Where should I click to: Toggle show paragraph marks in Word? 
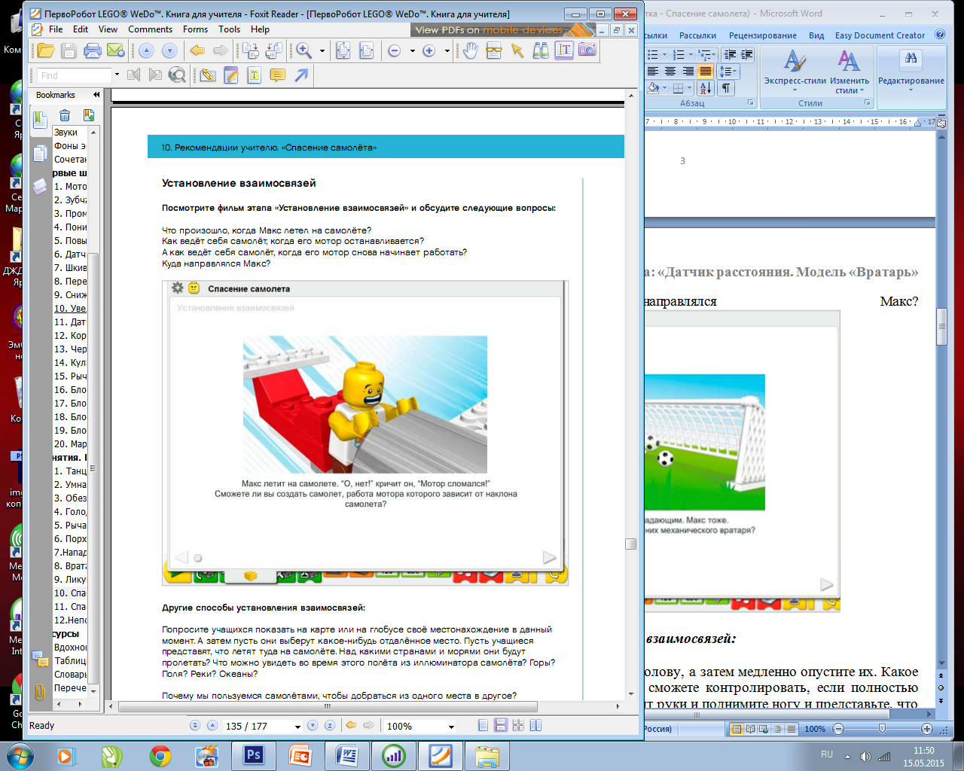[726, 88]
